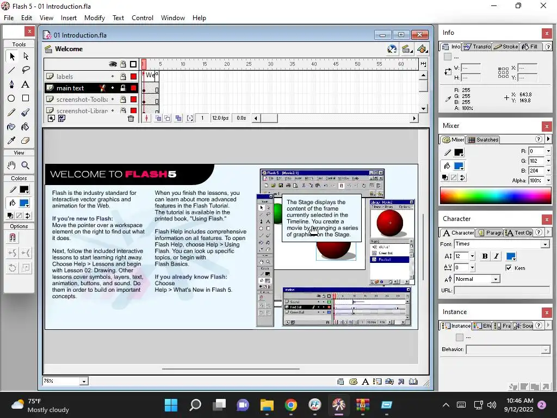Click the playhead at frame 1
This screenshot has height=418, width=557.
(144, 64)
